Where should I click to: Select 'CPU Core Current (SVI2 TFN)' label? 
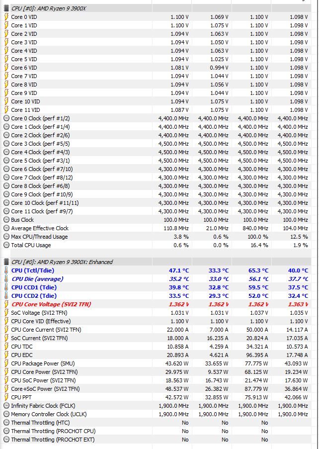pos(46,330)
